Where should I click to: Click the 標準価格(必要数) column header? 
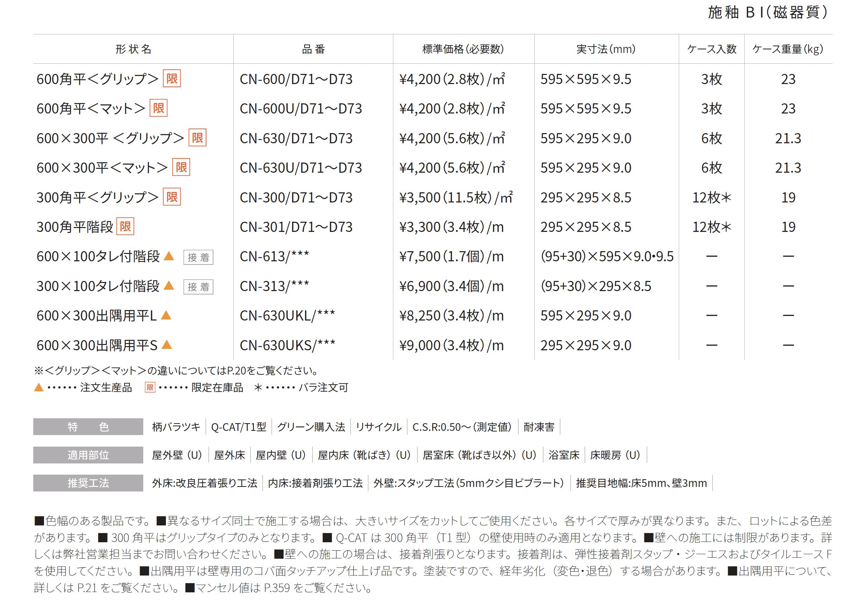coord(463,49)
